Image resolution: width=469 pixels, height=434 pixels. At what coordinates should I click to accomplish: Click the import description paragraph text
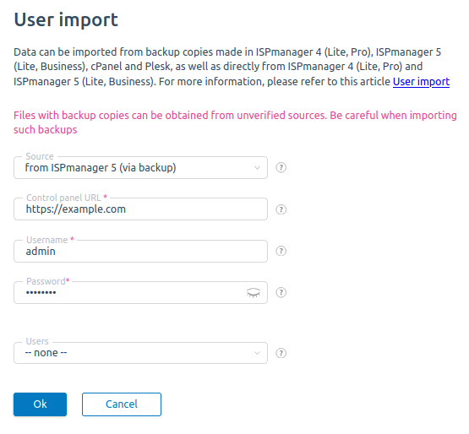(232, 67)
